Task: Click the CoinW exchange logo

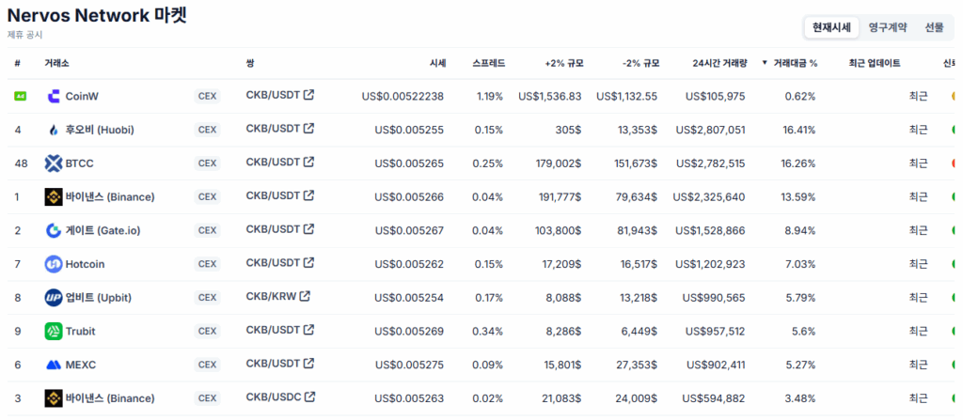Action: [x=54, y=96]
